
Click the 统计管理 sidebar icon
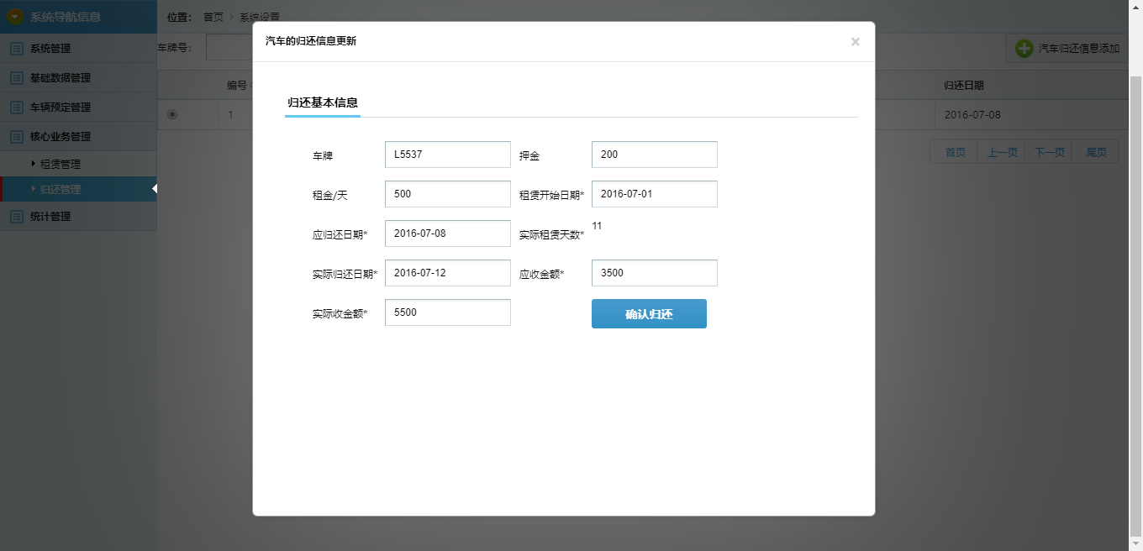[15, 217]
